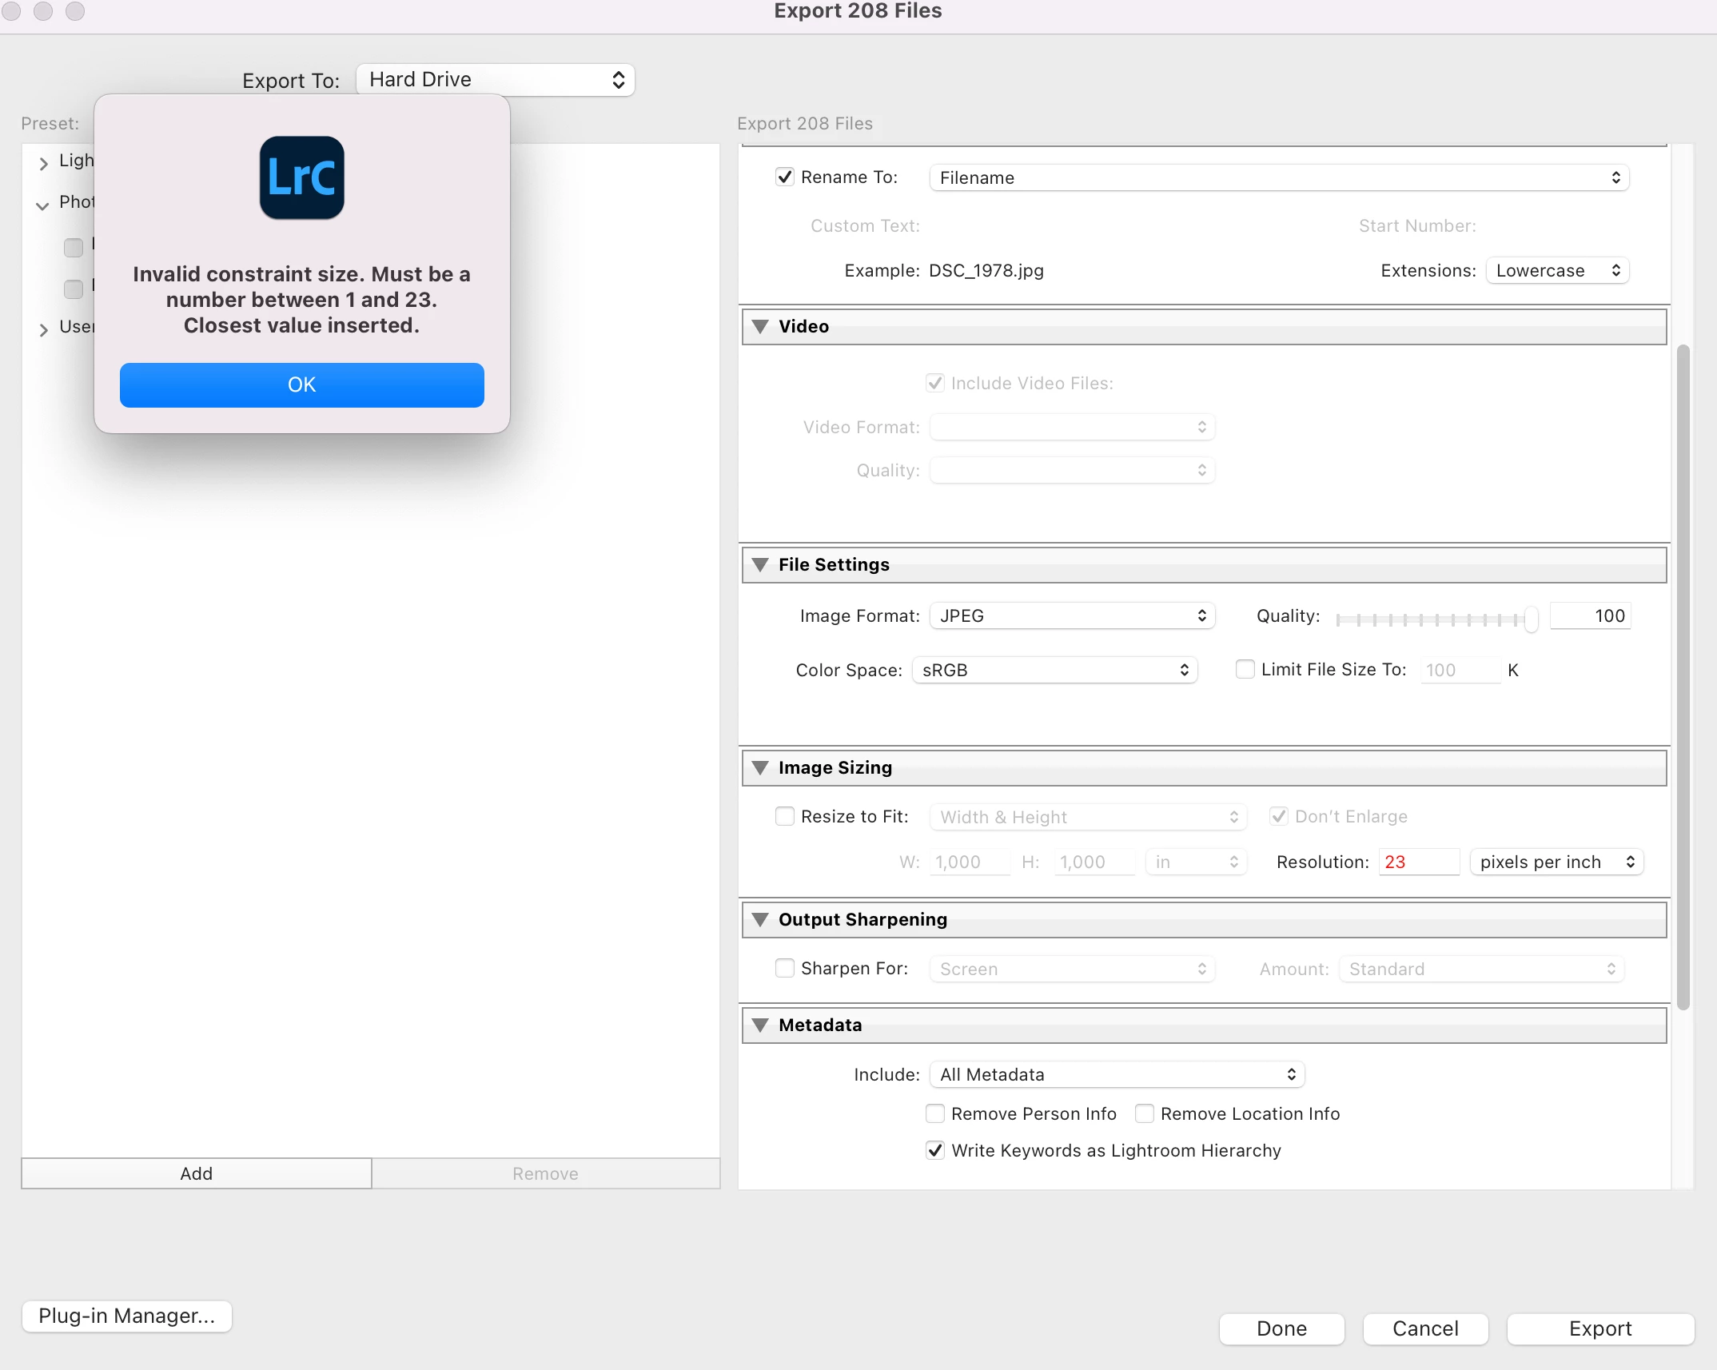
Task: Check Remove Location Info option
Action: pyautogui.click(x=1145, y=1113)
